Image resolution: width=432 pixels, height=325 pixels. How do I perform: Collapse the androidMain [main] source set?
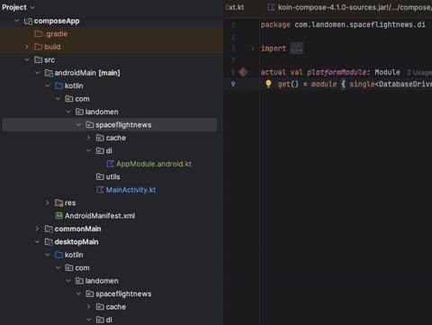pyautogui.click(x=37, y=73)
